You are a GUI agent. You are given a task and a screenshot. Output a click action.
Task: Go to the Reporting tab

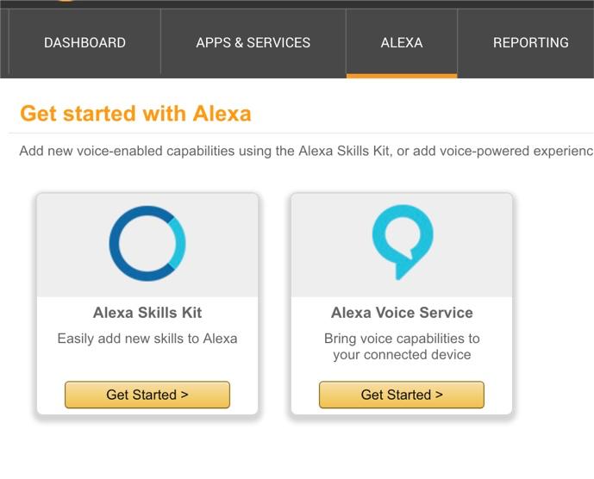coord(530,42)
